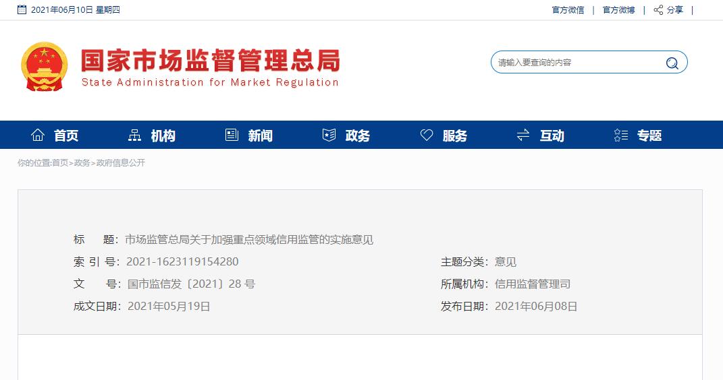
Task: Click the national emblem logo
Action: 45,67
